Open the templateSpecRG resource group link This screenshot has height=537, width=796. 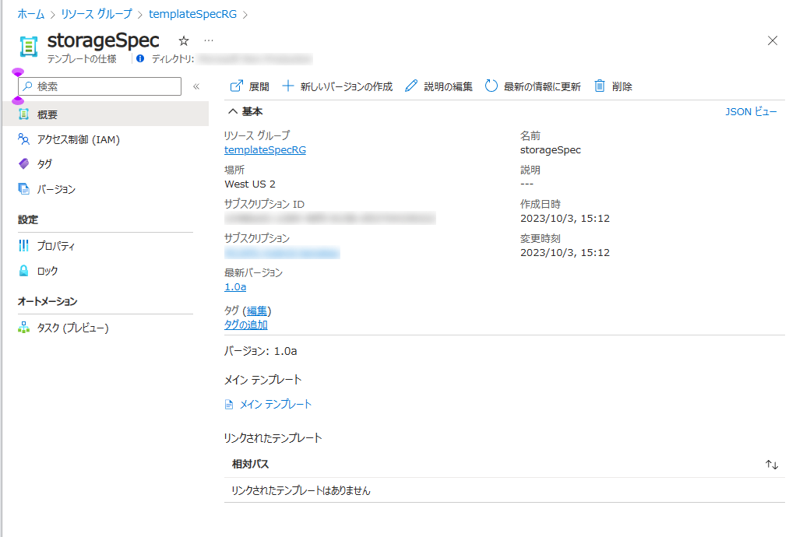265,150
